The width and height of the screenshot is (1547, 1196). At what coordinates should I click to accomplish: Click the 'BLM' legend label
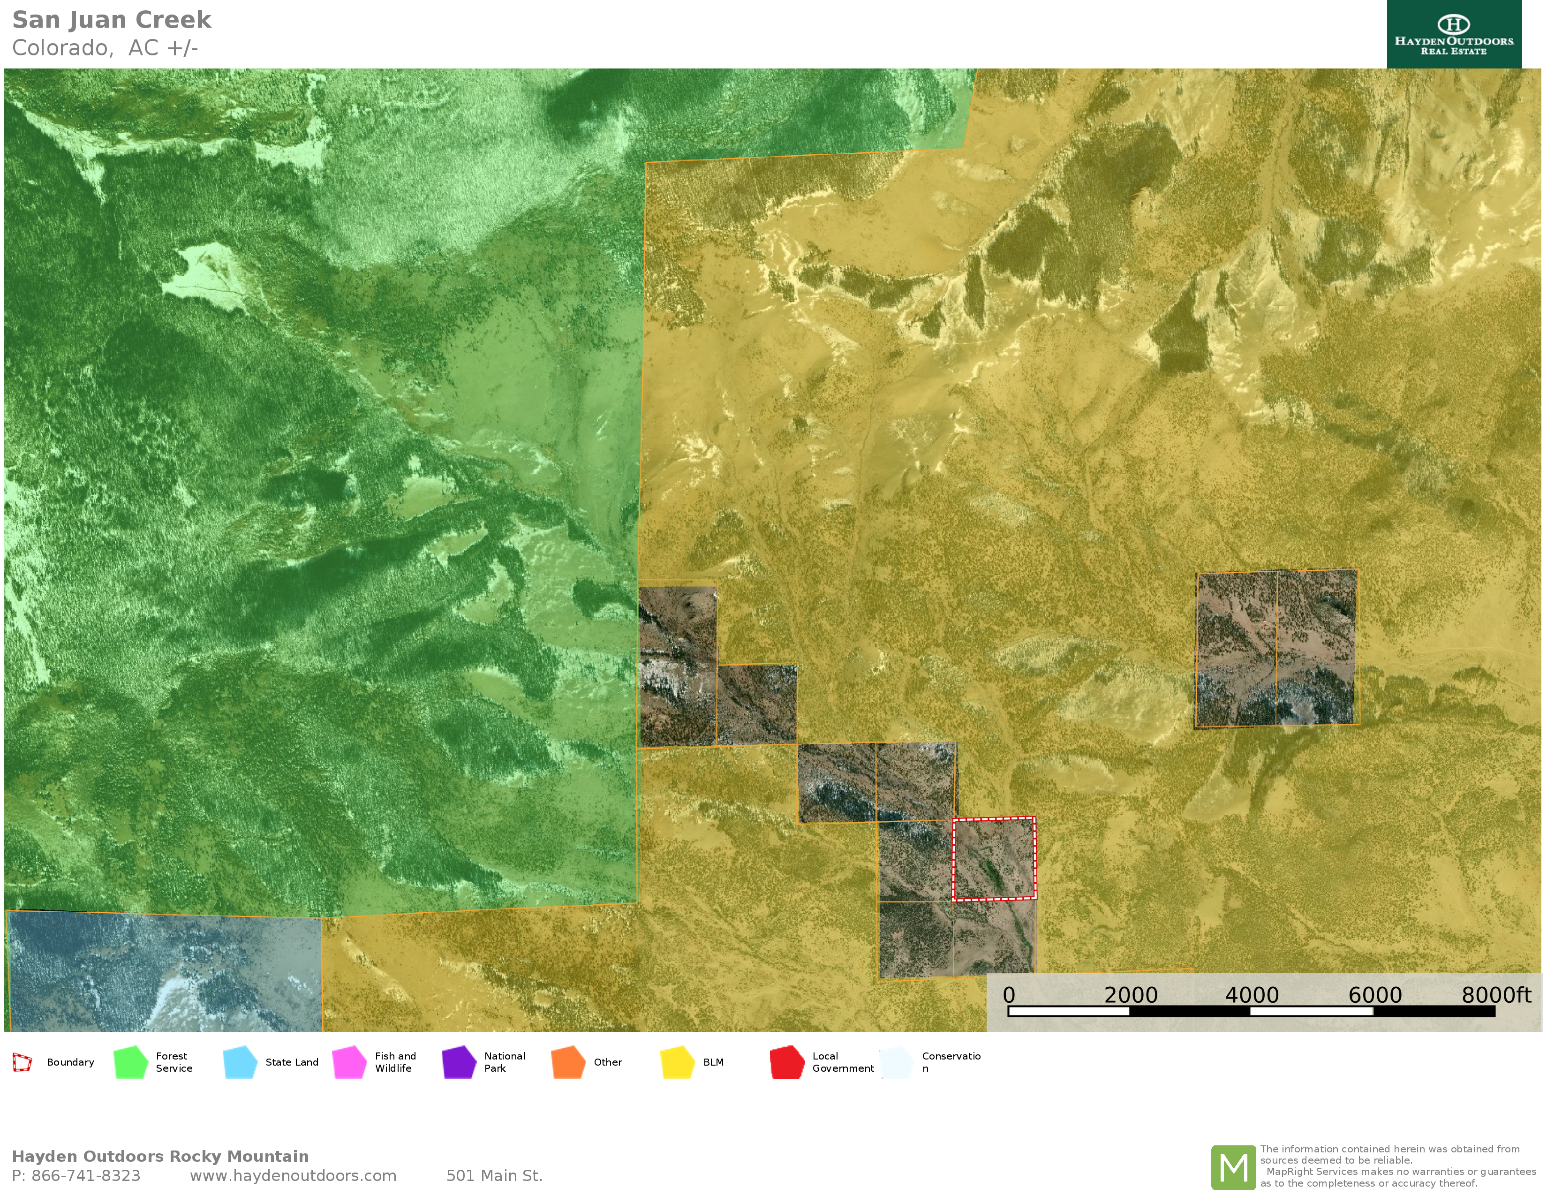[x=713, y=1062]
